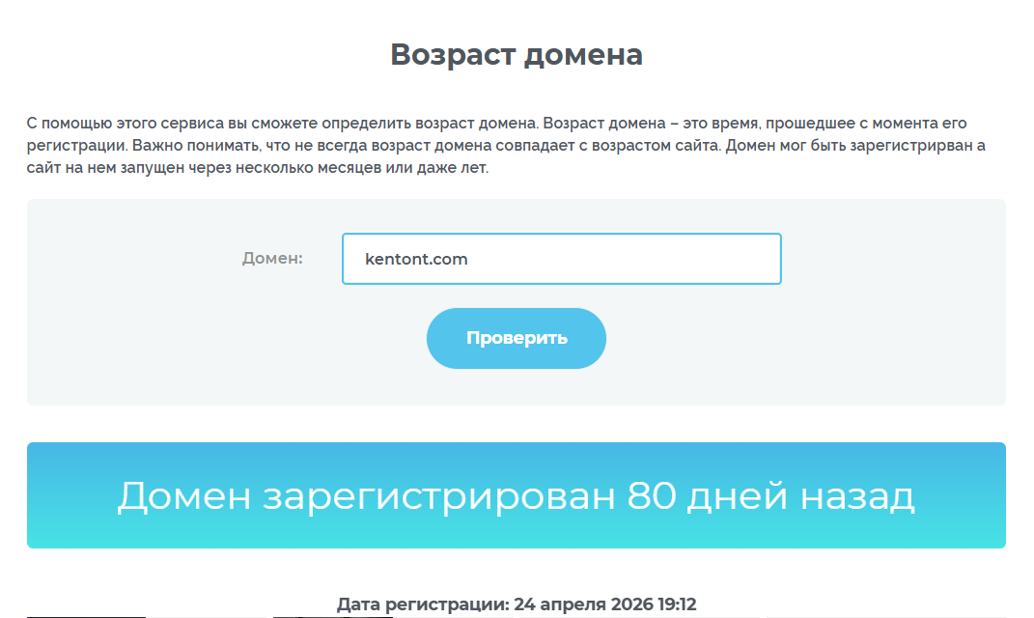Click the Дата регистрации text line

[517, 604]
